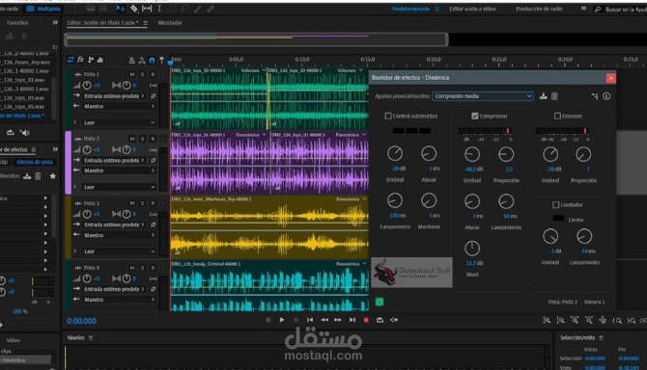Click the sends icon above tracks

(91, 60)
